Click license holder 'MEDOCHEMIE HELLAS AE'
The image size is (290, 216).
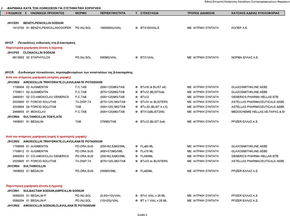pos(250,112)
